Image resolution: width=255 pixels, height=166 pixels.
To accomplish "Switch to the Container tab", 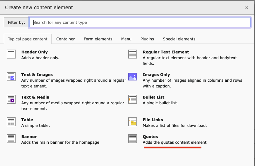I will (x=65, y=39).
